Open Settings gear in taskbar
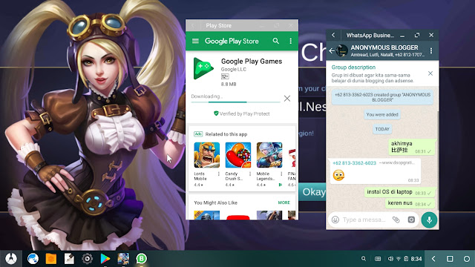475x267 pixels. 88,259
